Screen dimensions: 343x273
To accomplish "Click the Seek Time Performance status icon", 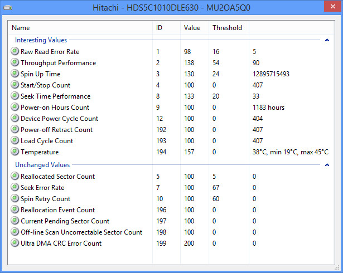I will pos(15,96).
